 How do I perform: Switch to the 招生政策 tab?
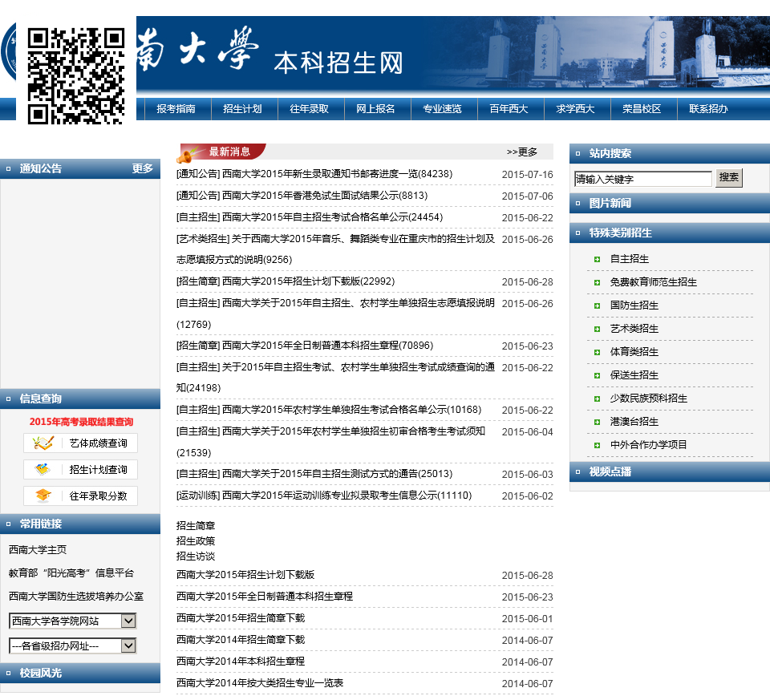196,541
